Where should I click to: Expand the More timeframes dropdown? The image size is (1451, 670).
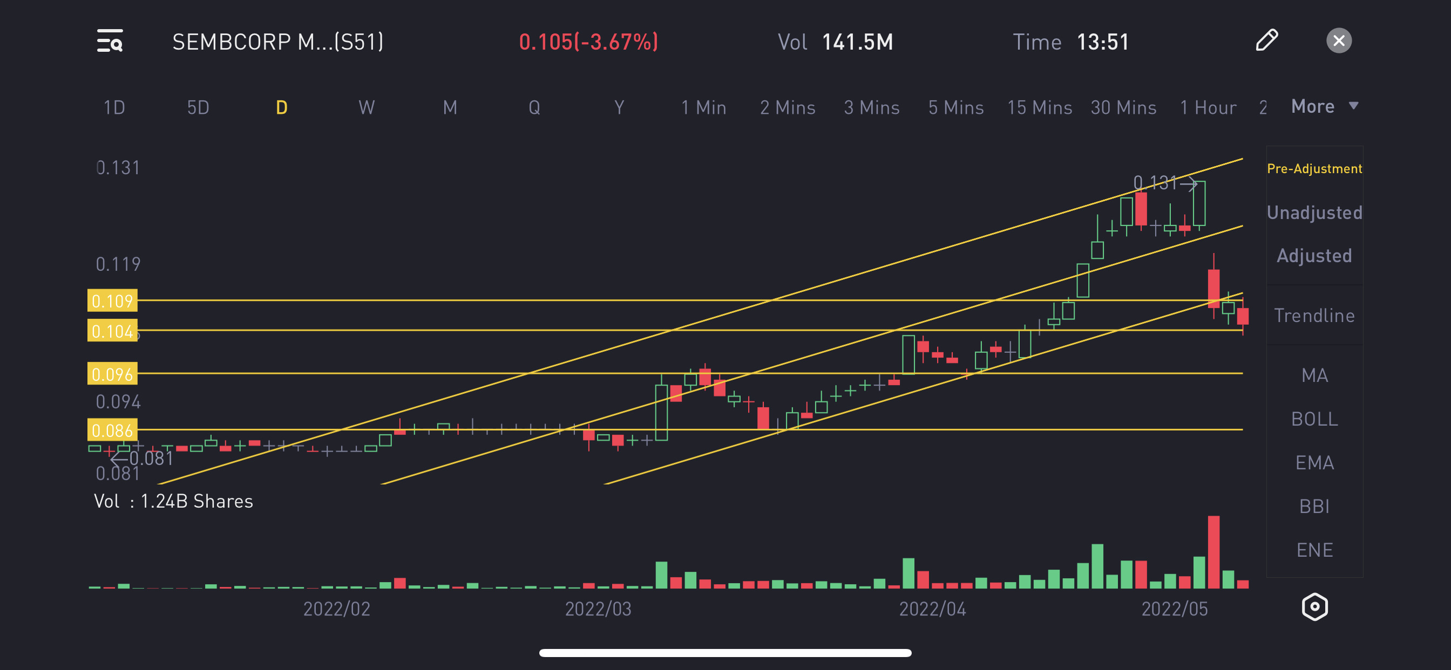tap(1324, 106)
